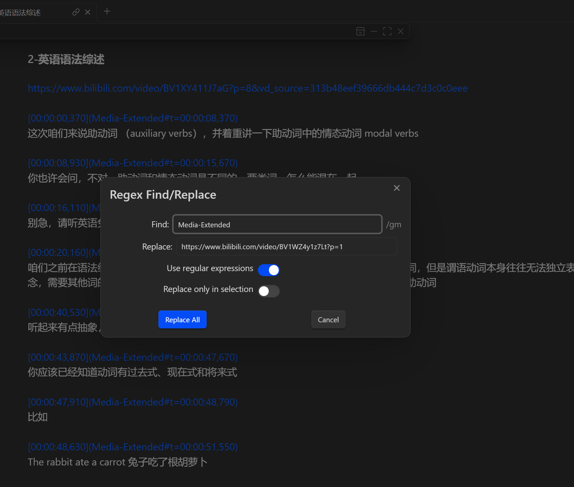Disable the Use regular expressions toggle
Screen dimensions: 574x487
pyautogui.click(x=269, y=270)
